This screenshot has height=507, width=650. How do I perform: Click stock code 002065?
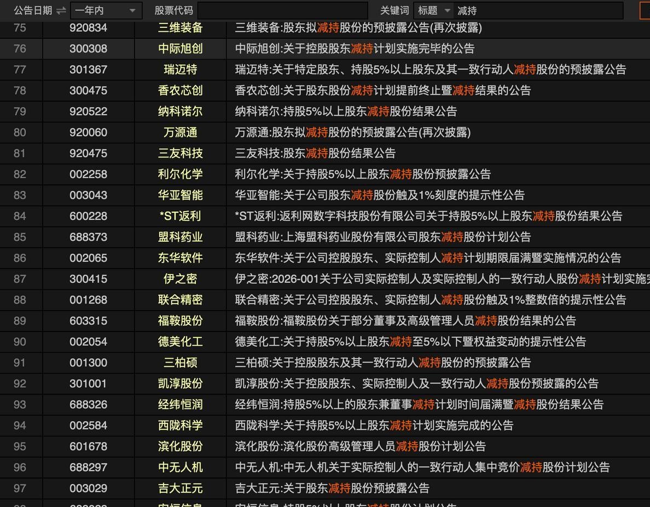tap(88, 258)
